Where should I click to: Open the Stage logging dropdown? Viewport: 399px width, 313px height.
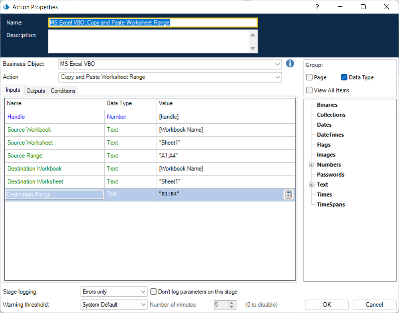tap(143, 291)
